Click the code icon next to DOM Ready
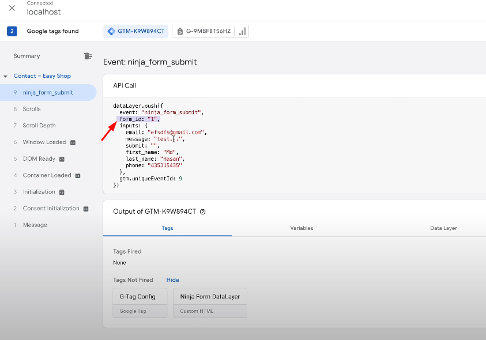This screenshot has width=486, height=340. pyautogui.click(x=62, y=159)
